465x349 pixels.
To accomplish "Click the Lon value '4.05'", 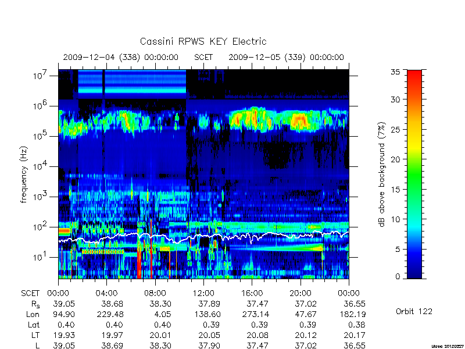I will pos(163,315).
